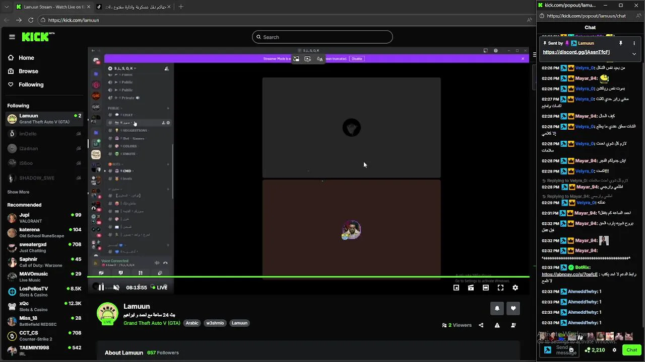Jump to LIVE in the player
The height and width of the screenshot is (362, 645).
(160, 288)
